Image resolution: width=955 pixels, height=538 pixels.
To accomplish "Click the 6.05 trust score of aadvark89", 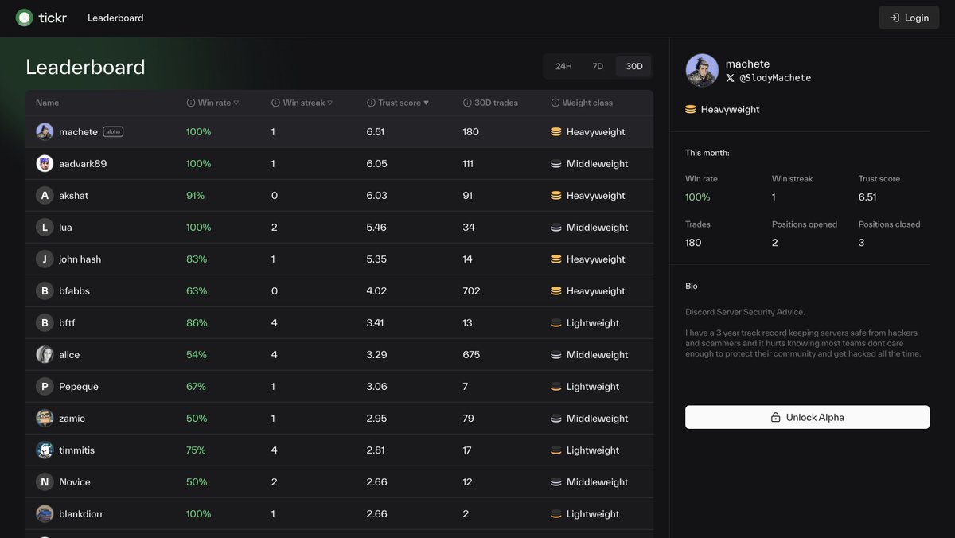I will 377,164.
